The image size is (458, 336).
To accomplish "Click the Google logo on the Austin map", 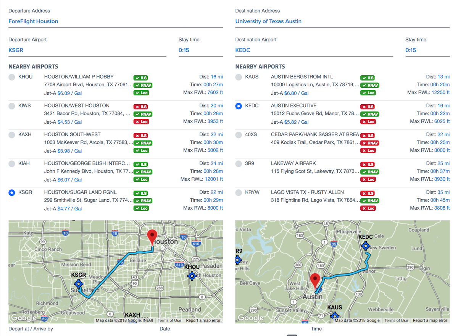I will (250, 318).
